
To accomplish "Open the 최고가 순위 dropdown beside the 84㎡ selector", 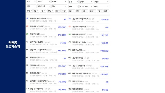I will click(86, 6).
